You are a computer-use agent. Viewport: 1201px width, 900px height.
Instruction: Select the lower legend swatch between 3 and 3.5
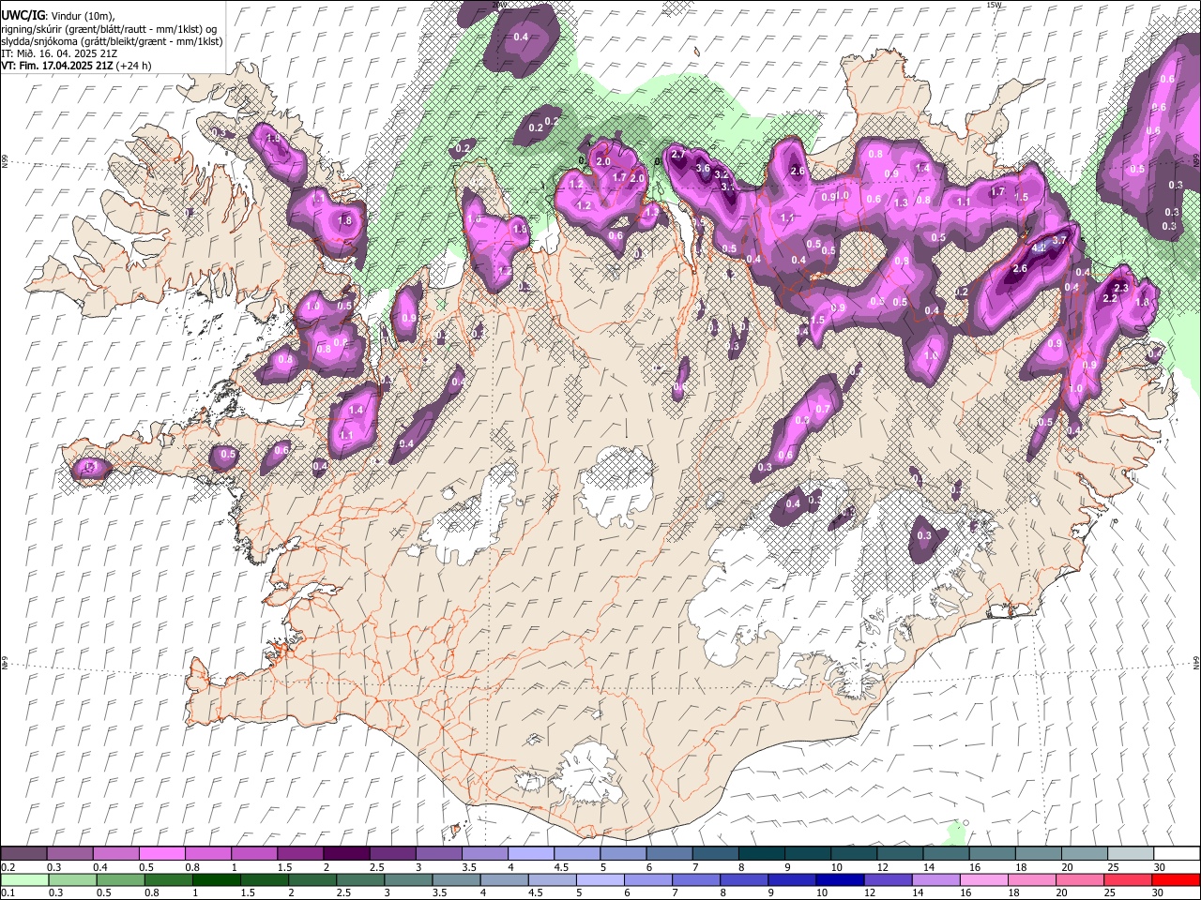coord(408,879)
